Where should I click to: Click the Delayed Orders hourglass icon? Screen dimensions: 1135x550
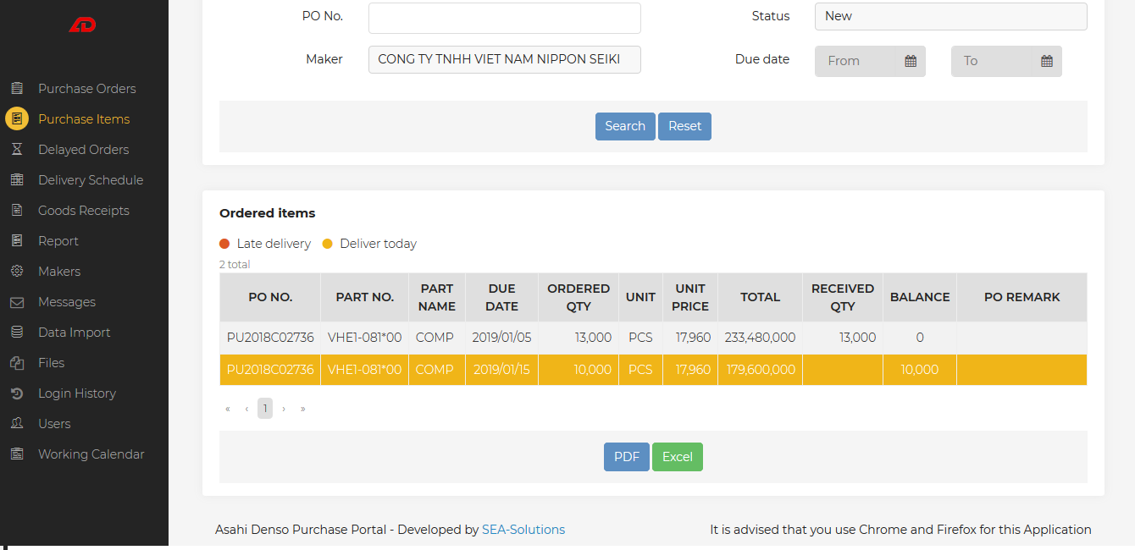(x=17, y=150)
